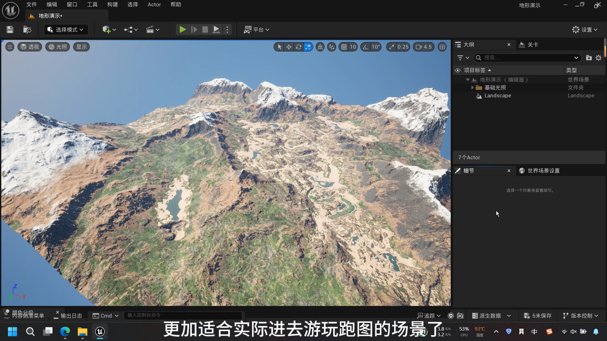607x341 pixels.
Task: Select the Landscape actor row
Action: tap(529, 96)
